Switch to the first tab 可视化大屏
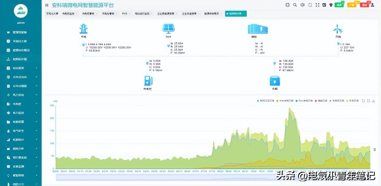This screenshot has width=381, height=186. (x=52, y=14)
